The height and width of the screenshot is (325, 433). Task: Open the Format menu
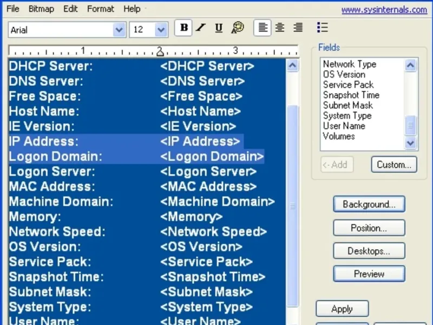point(101,9)
